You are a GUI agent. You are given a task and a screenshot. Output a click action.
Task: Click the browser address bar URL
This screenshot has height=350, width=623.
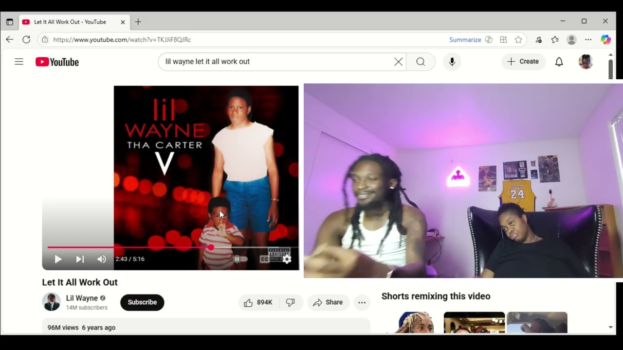point(122,40)
